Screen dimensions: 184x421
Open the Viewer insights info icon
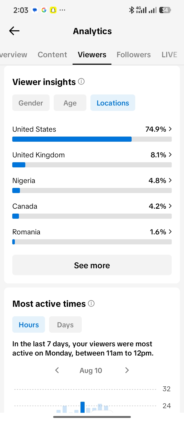click(81, 82)
